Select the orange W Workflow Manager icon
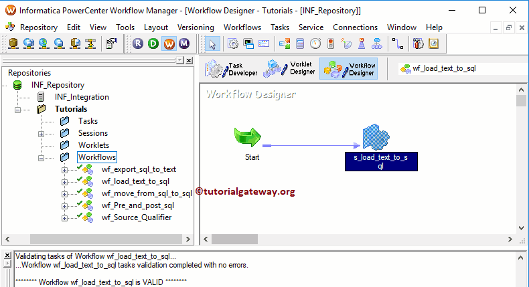Image resolution: width=529 pixels, height=287 pixels. tap(169, 43)
